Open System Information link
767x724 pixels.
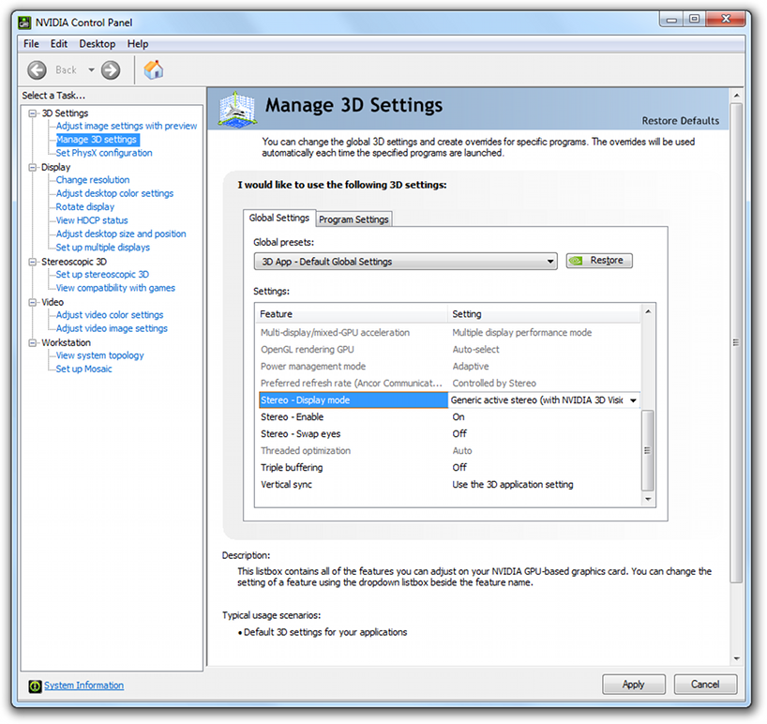click(83, 686)
